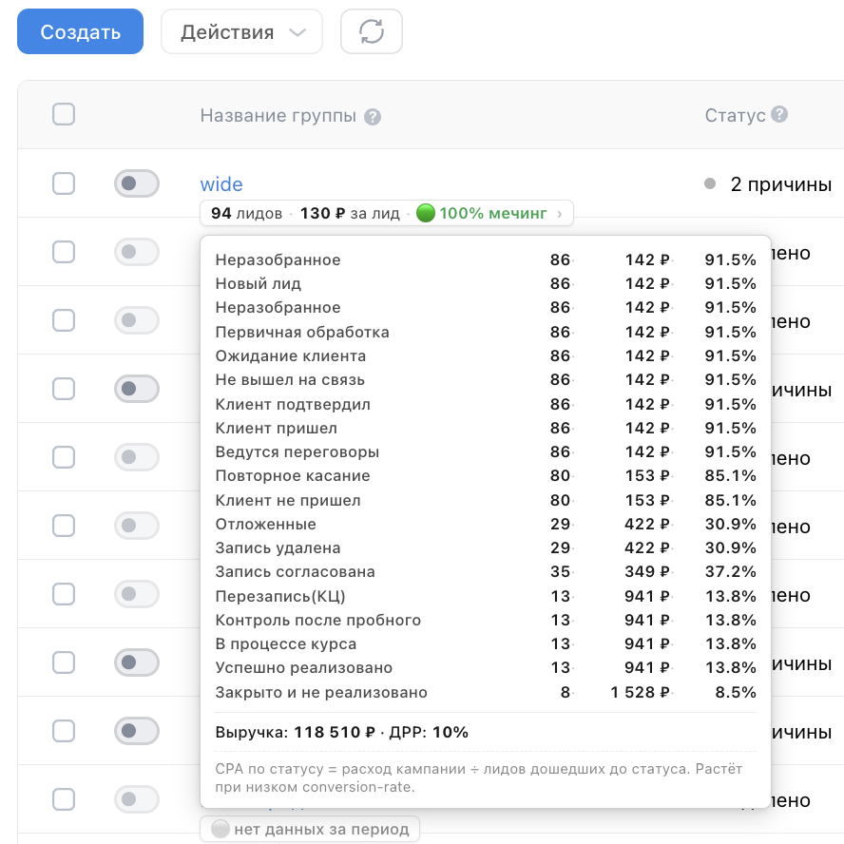Select the Клиент не пришел row
Viewport: 844px width, 844px height.
pyautogui.click(x=486, y=500)
